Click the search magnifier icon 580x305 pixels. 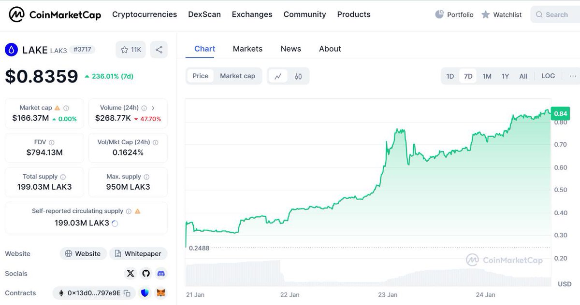(539, 14)
